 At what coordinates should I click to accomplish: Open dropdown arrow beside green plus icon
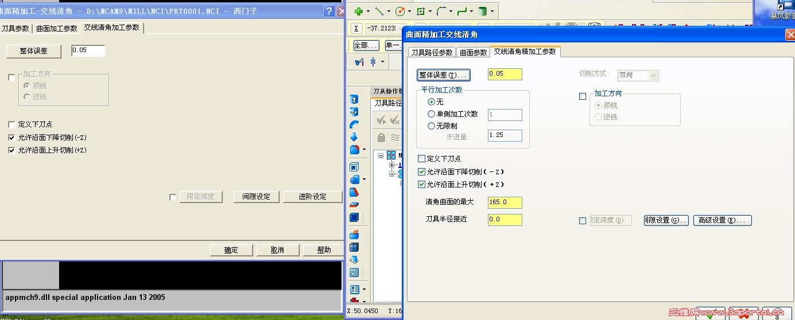[x=368, y=11]
